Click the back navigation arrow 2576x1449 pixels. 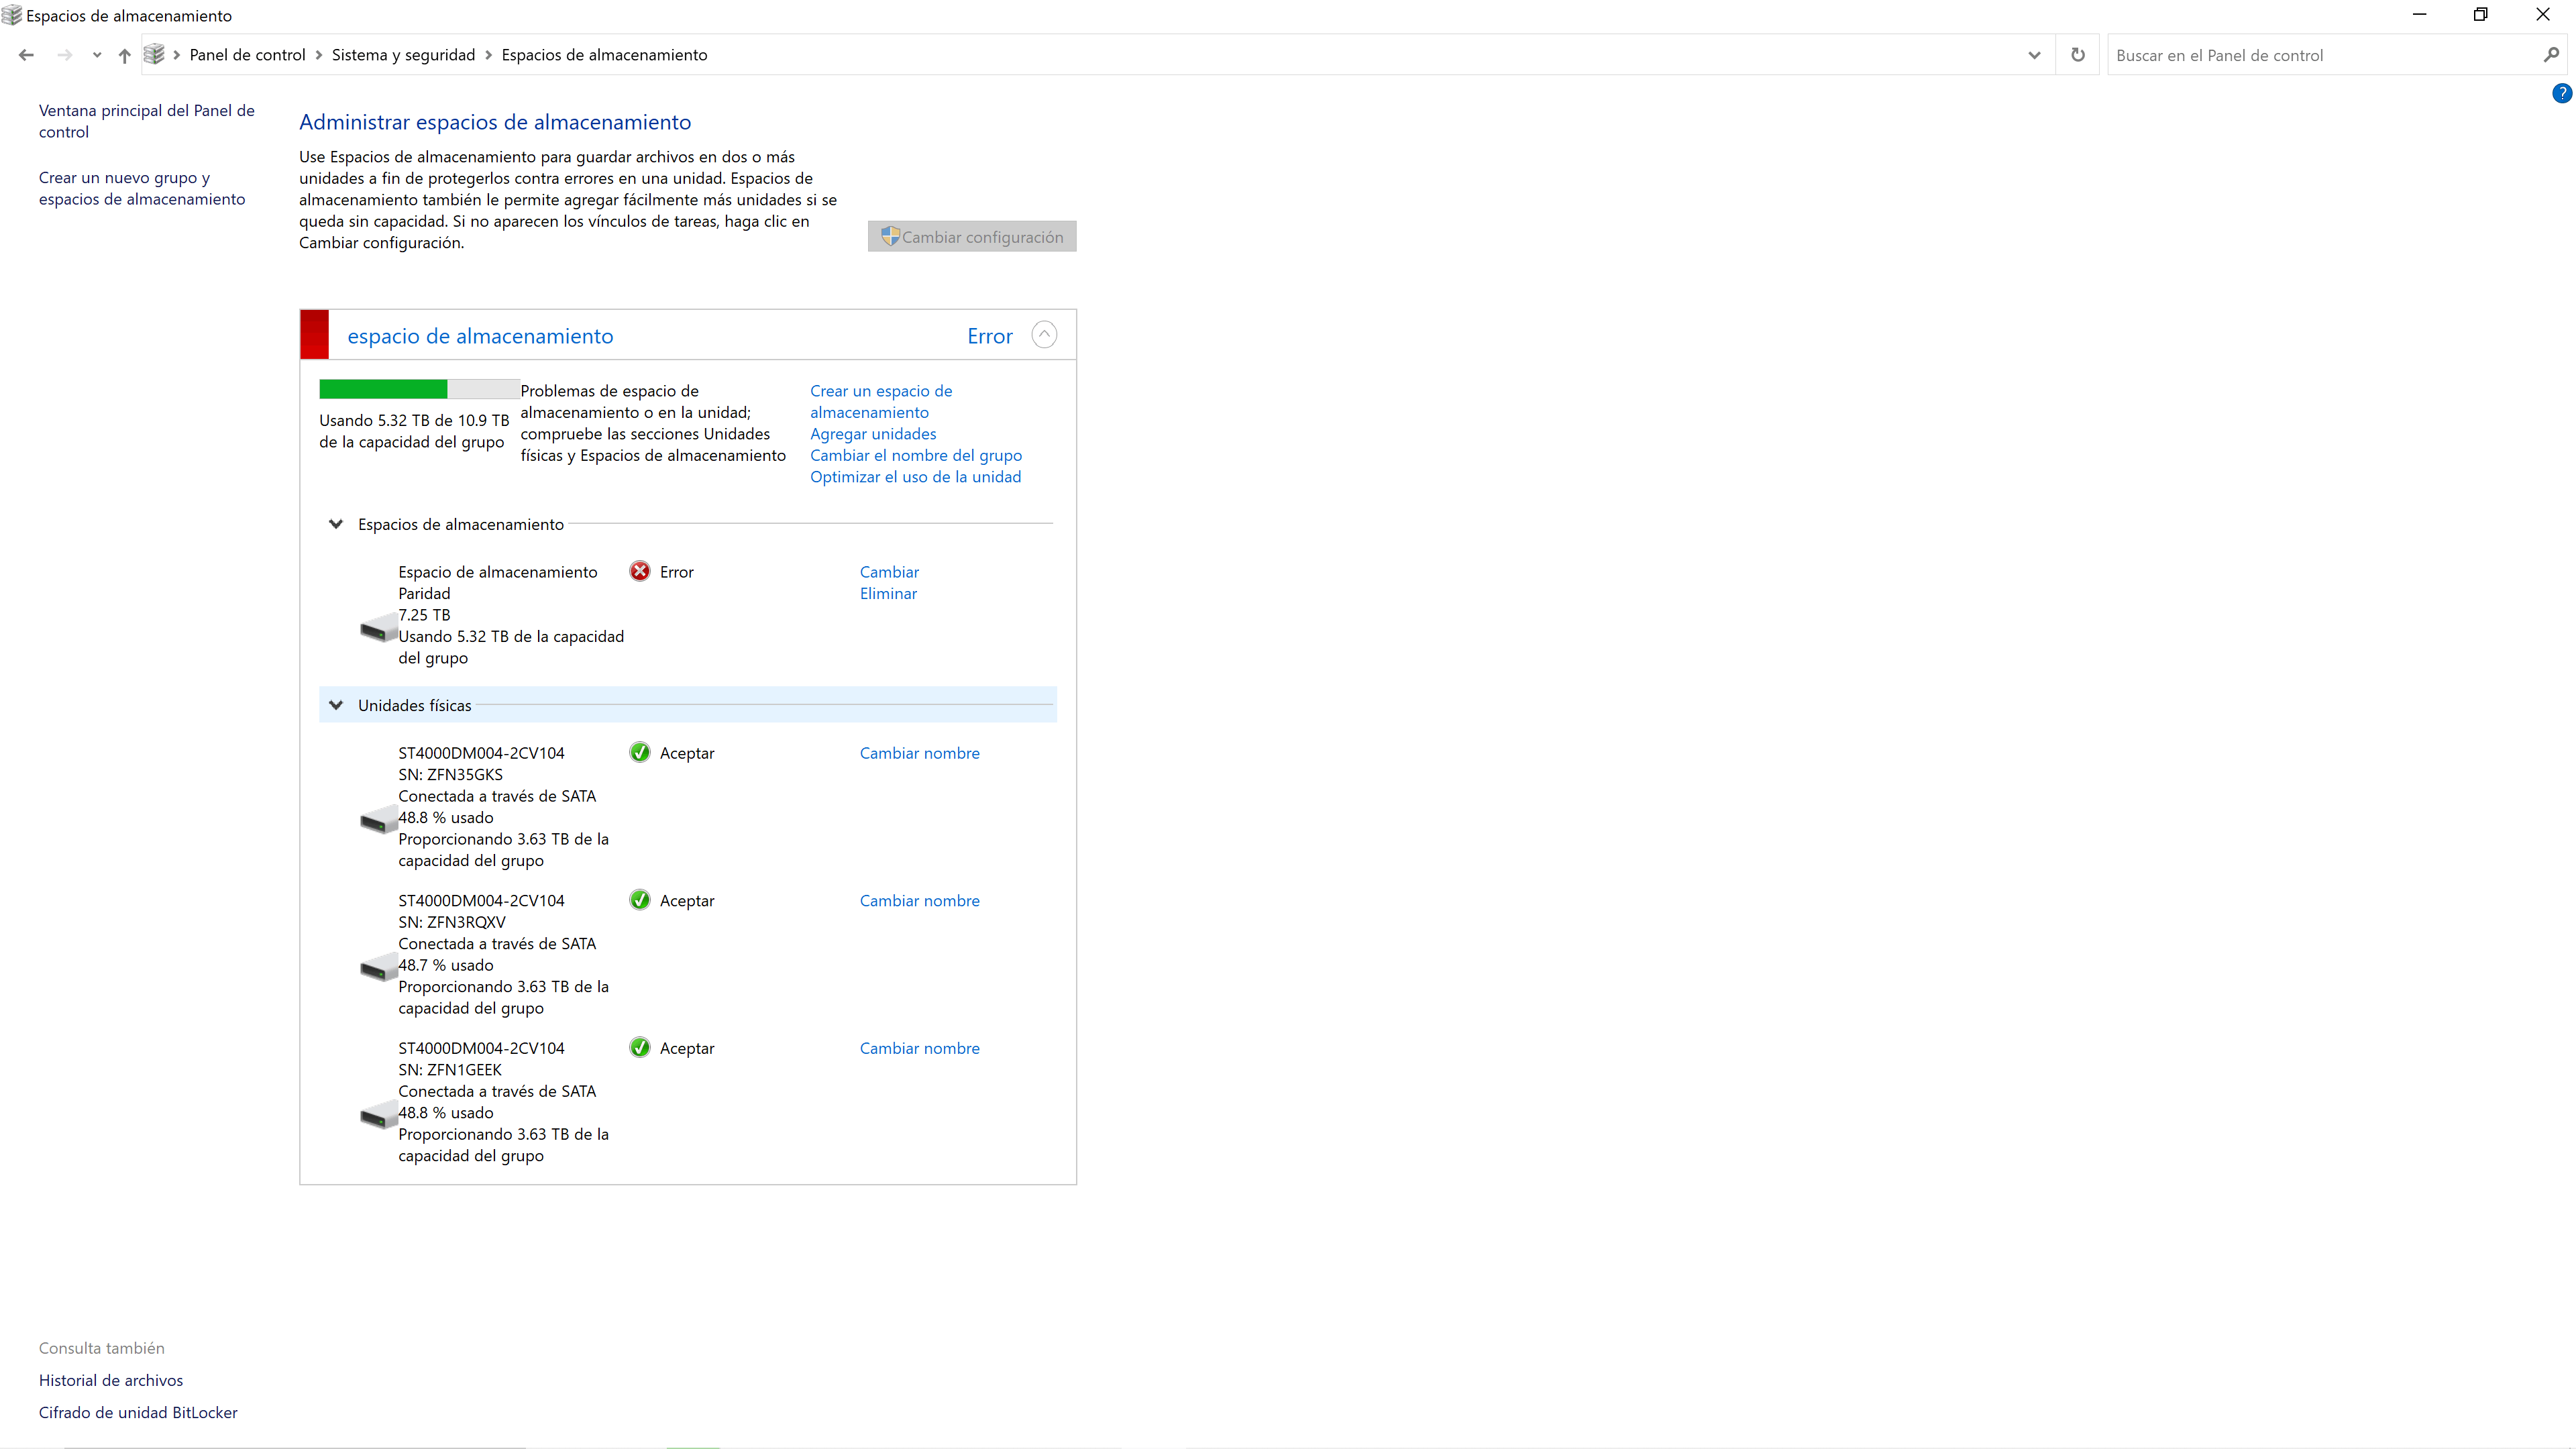coord(27,55)
